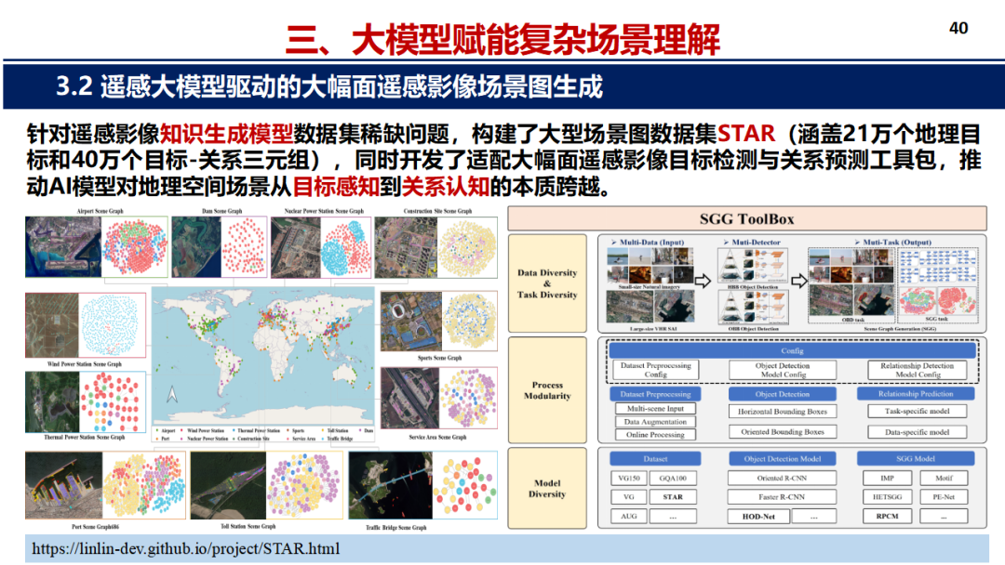Select Relationship Detection Model Config box
The image size is (1005, 565).
click(918, 370)
